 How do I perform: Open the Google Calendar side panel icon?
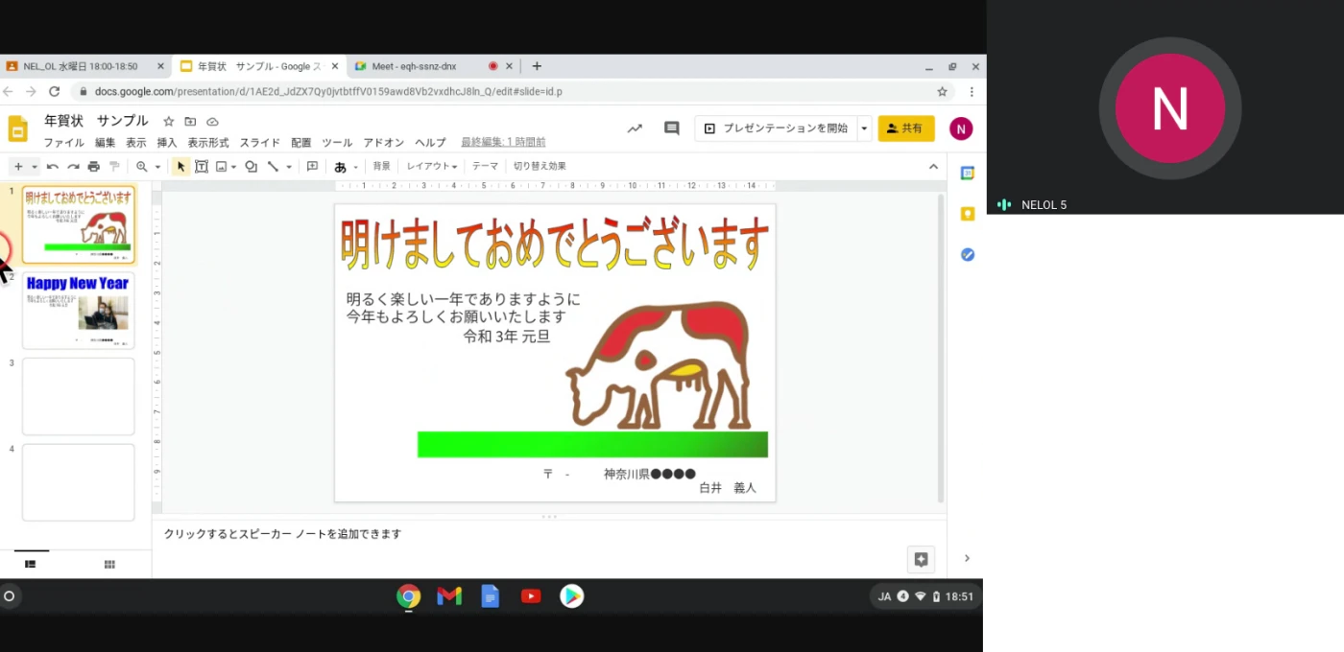[968, 174]
